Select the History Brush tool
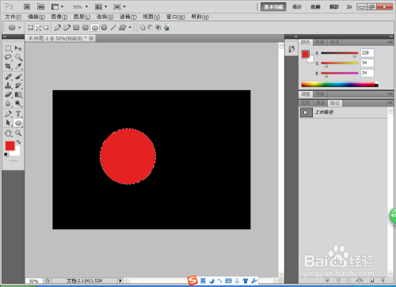Screen dimensions: 396x287 (18, 85)
